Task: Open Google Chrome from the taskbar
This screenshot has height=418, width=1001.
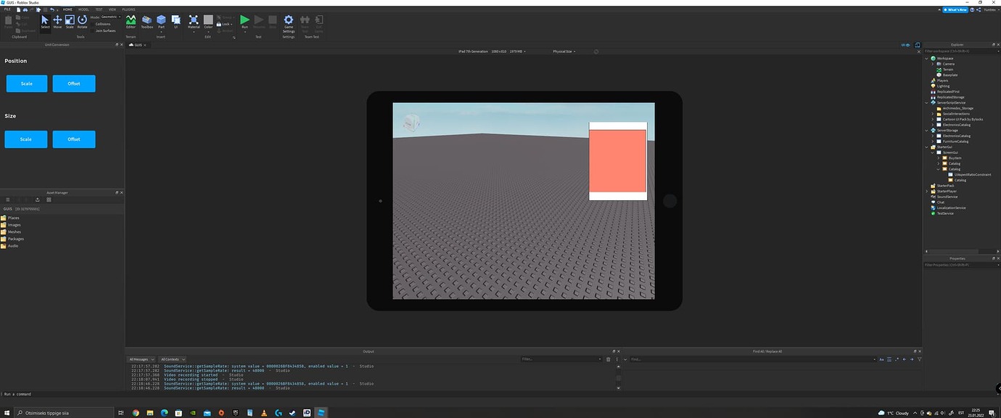Action: click(x=136, y=413)
